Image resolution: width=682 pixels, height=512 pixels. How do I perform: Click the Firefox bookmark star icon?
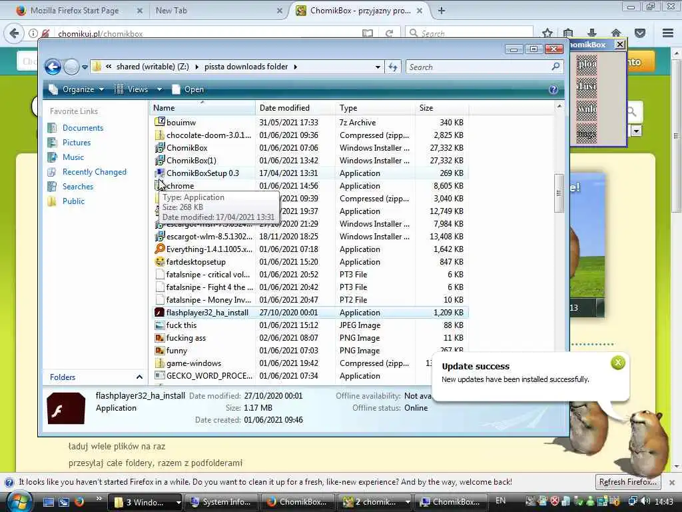pyautogui.click(x=547, y=33)
